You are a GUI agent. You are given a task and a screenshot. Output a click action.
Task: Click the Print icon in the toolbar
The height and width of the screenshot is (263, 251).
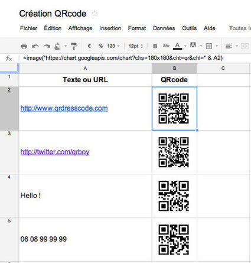[24, 46]
